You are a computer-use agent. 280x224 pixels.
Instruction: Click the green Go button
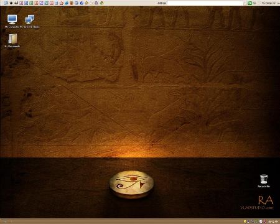point(251,3)
